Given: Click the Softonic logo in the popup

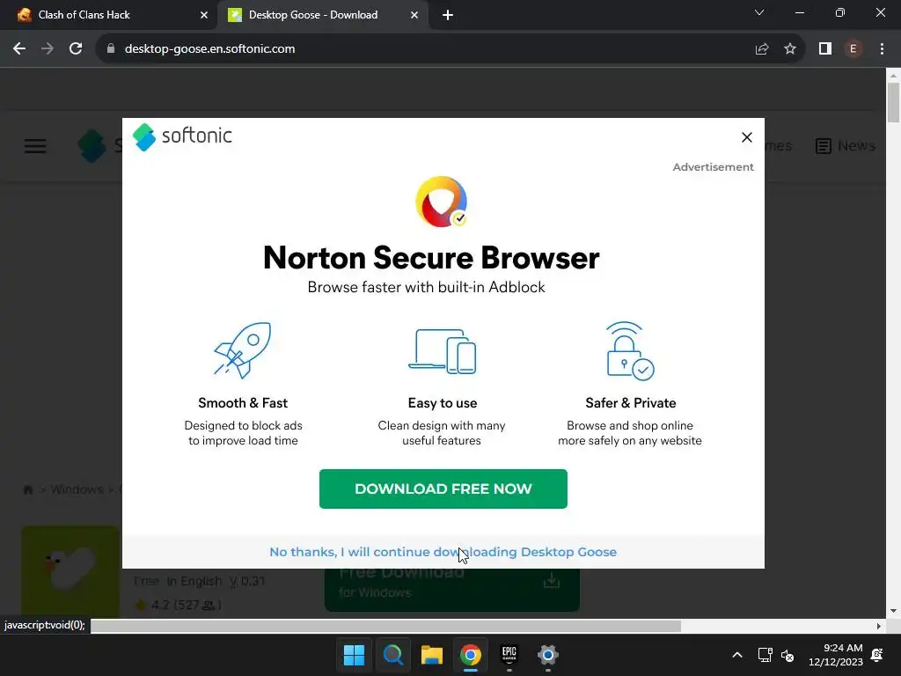Looking at the screenshot, I should pyautogui.click(x=182, y=136).
